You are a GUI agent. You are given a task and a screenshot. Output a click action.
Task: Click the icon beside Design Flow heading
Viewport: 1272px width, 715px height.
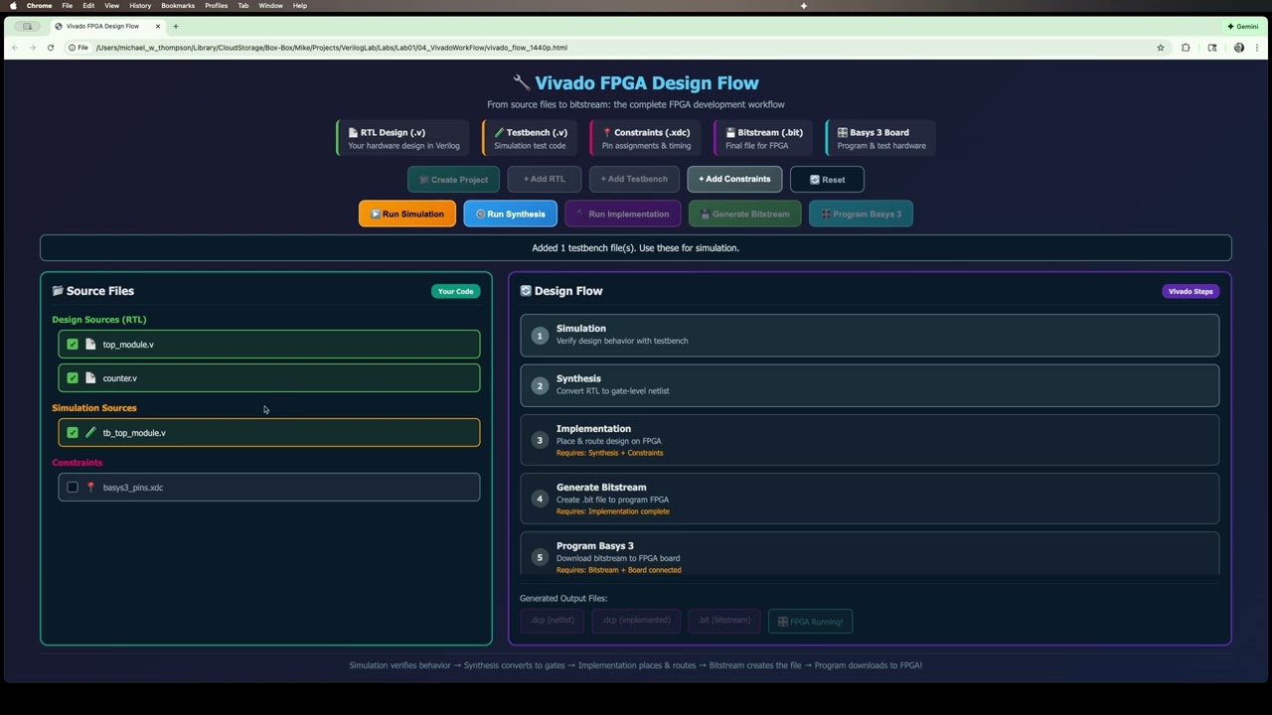pos(526,291)
